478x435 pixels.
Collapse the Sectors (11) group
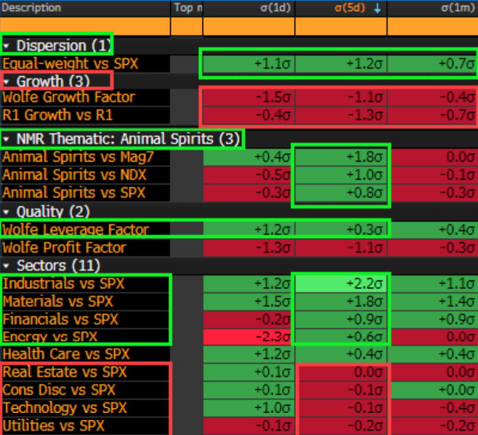pyautogui.click(x=7, y=265)
